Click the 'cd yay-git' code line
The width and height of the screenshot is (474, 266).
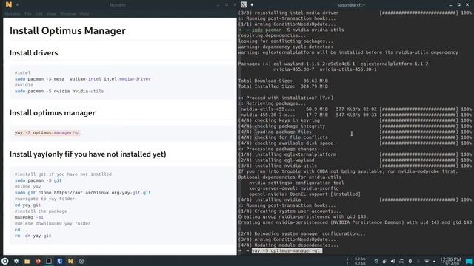tap(27, 205)
